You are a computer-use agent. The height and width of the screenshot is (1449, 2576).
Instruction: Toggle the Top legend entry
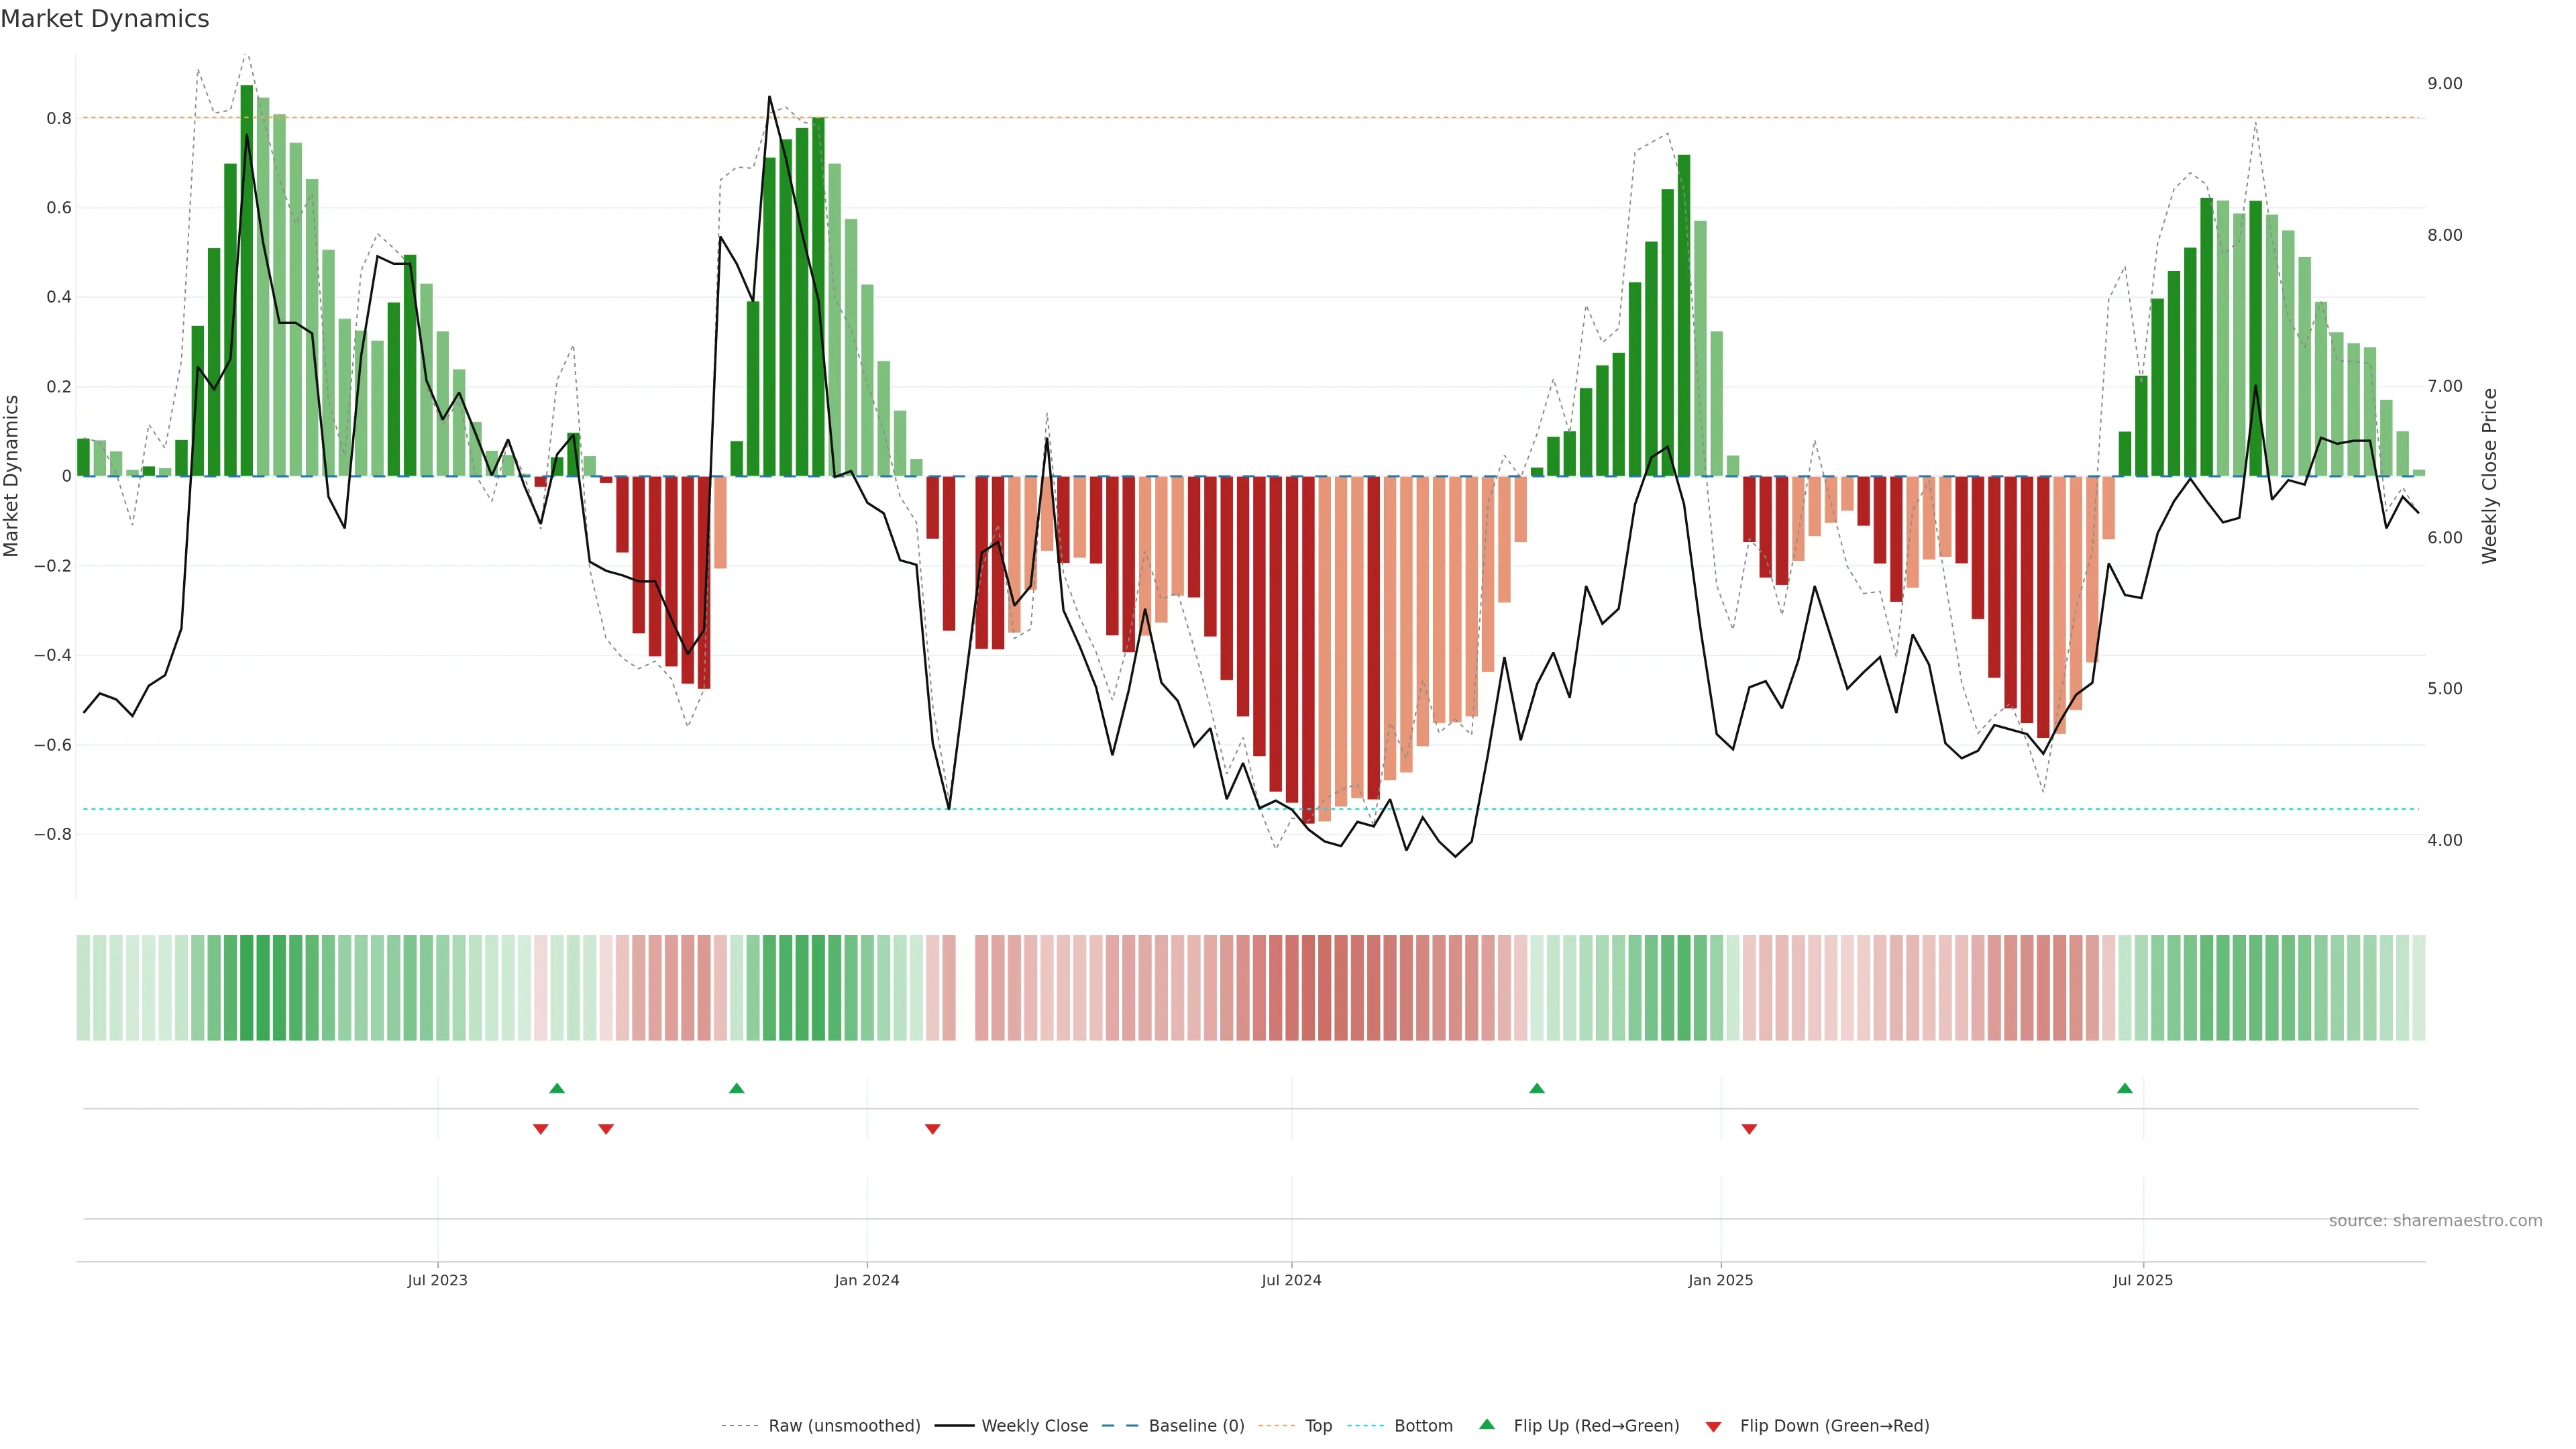point(1318,1426)
